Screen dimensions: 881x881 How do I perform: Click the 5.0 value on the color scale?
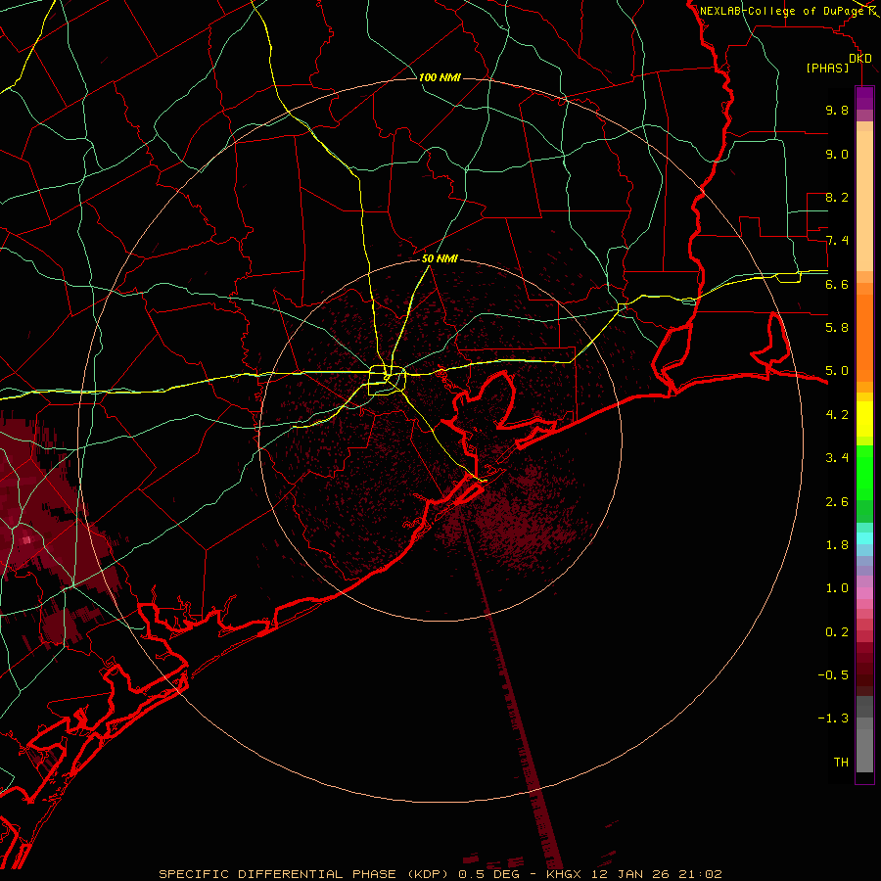tap(837, 371)
